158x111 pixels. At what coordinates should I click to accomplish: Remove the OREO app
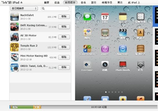point(64,67)
